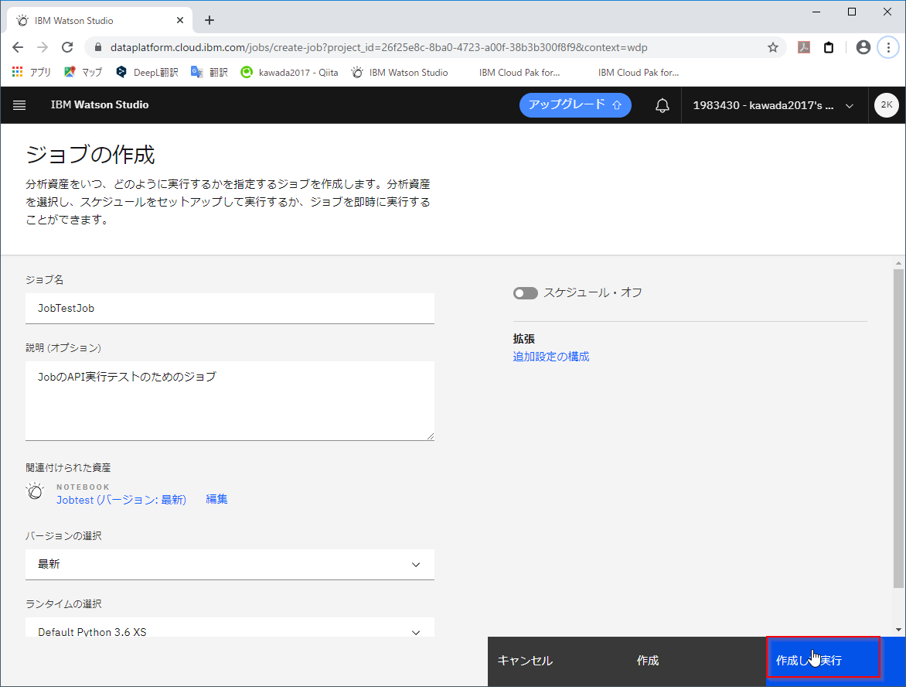
Task: Select the IBM Watson Studio browser tab
Action: tap(98, 20)
